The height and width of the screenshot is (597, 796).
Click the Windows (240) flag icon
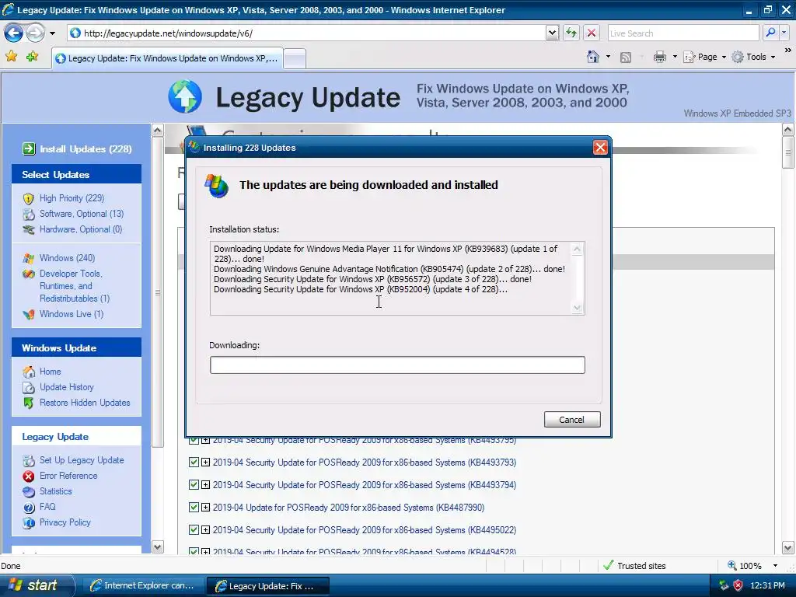[x=29, y=258]
